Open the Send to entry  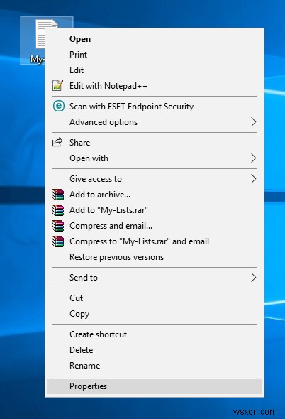click(155, 278)
